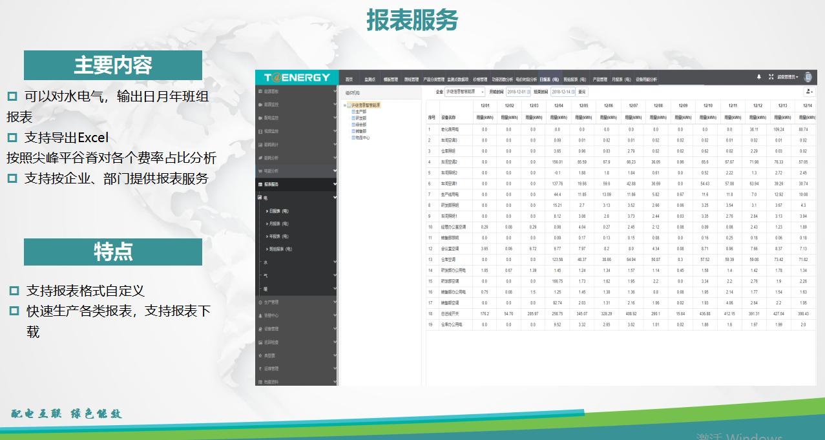Switch to the 设备用能分析 tab
The image size is (825, 440).
(x=646, y=79)
